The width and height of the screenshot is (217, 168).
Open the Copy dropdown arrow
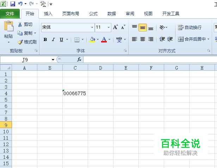35,33
